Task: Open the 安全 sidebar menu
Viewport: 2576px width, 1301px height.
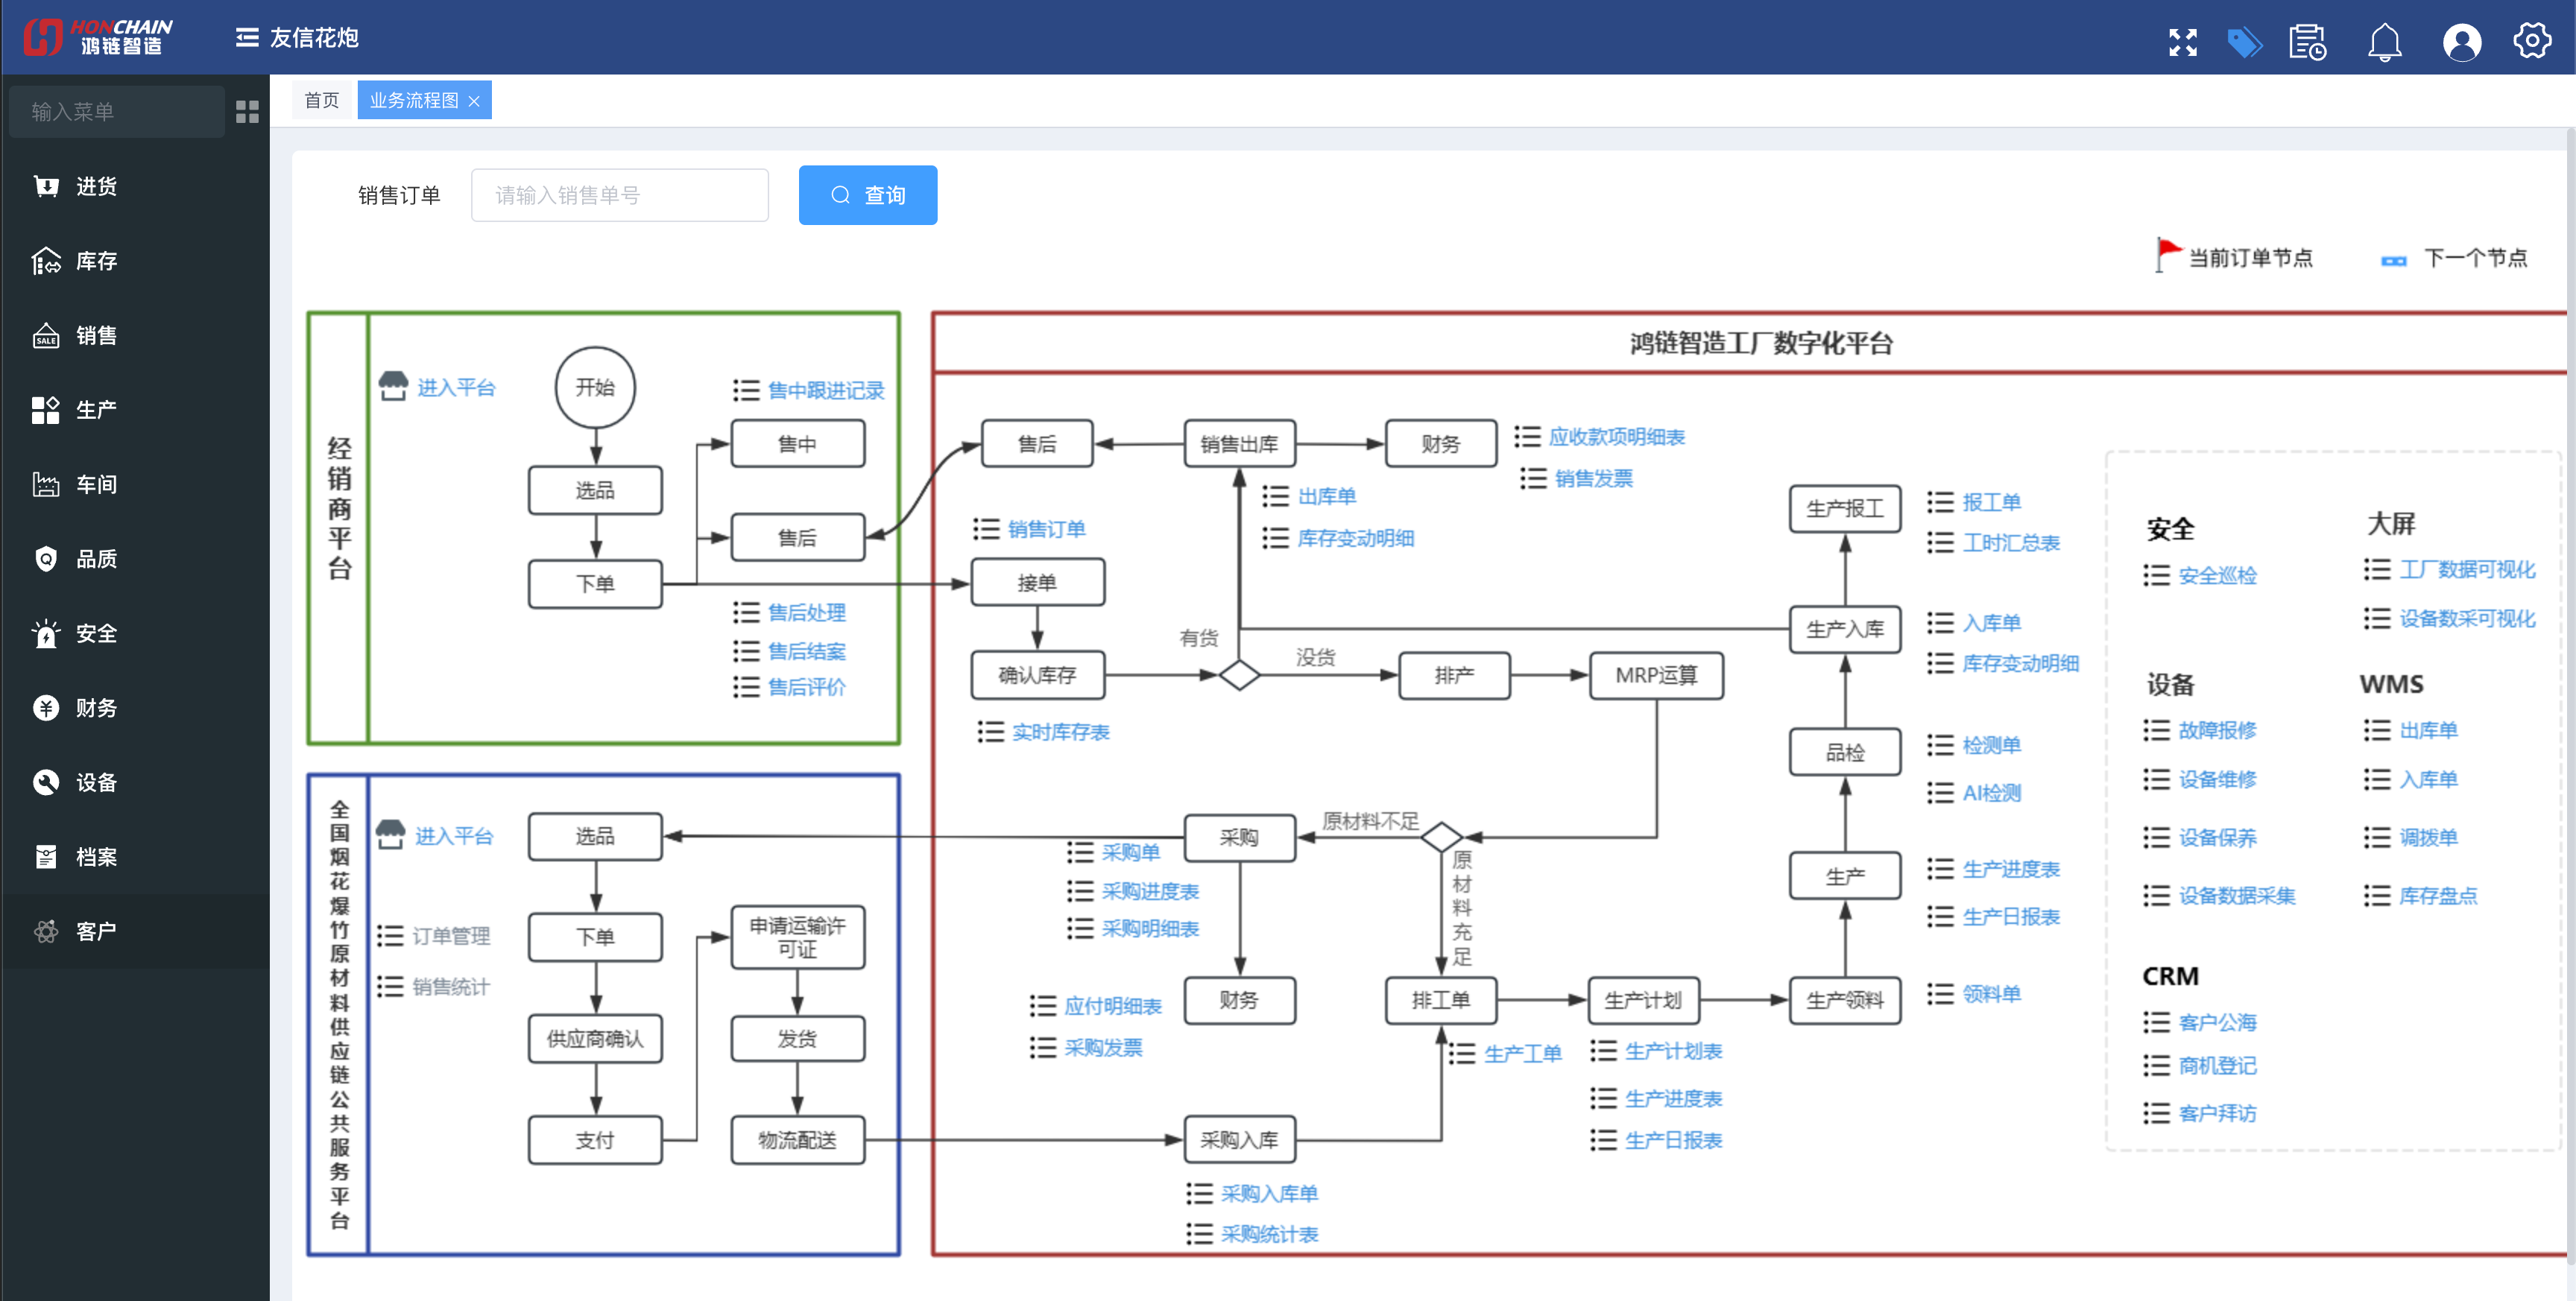Action: pyautogui.click(x=135, y=633)
